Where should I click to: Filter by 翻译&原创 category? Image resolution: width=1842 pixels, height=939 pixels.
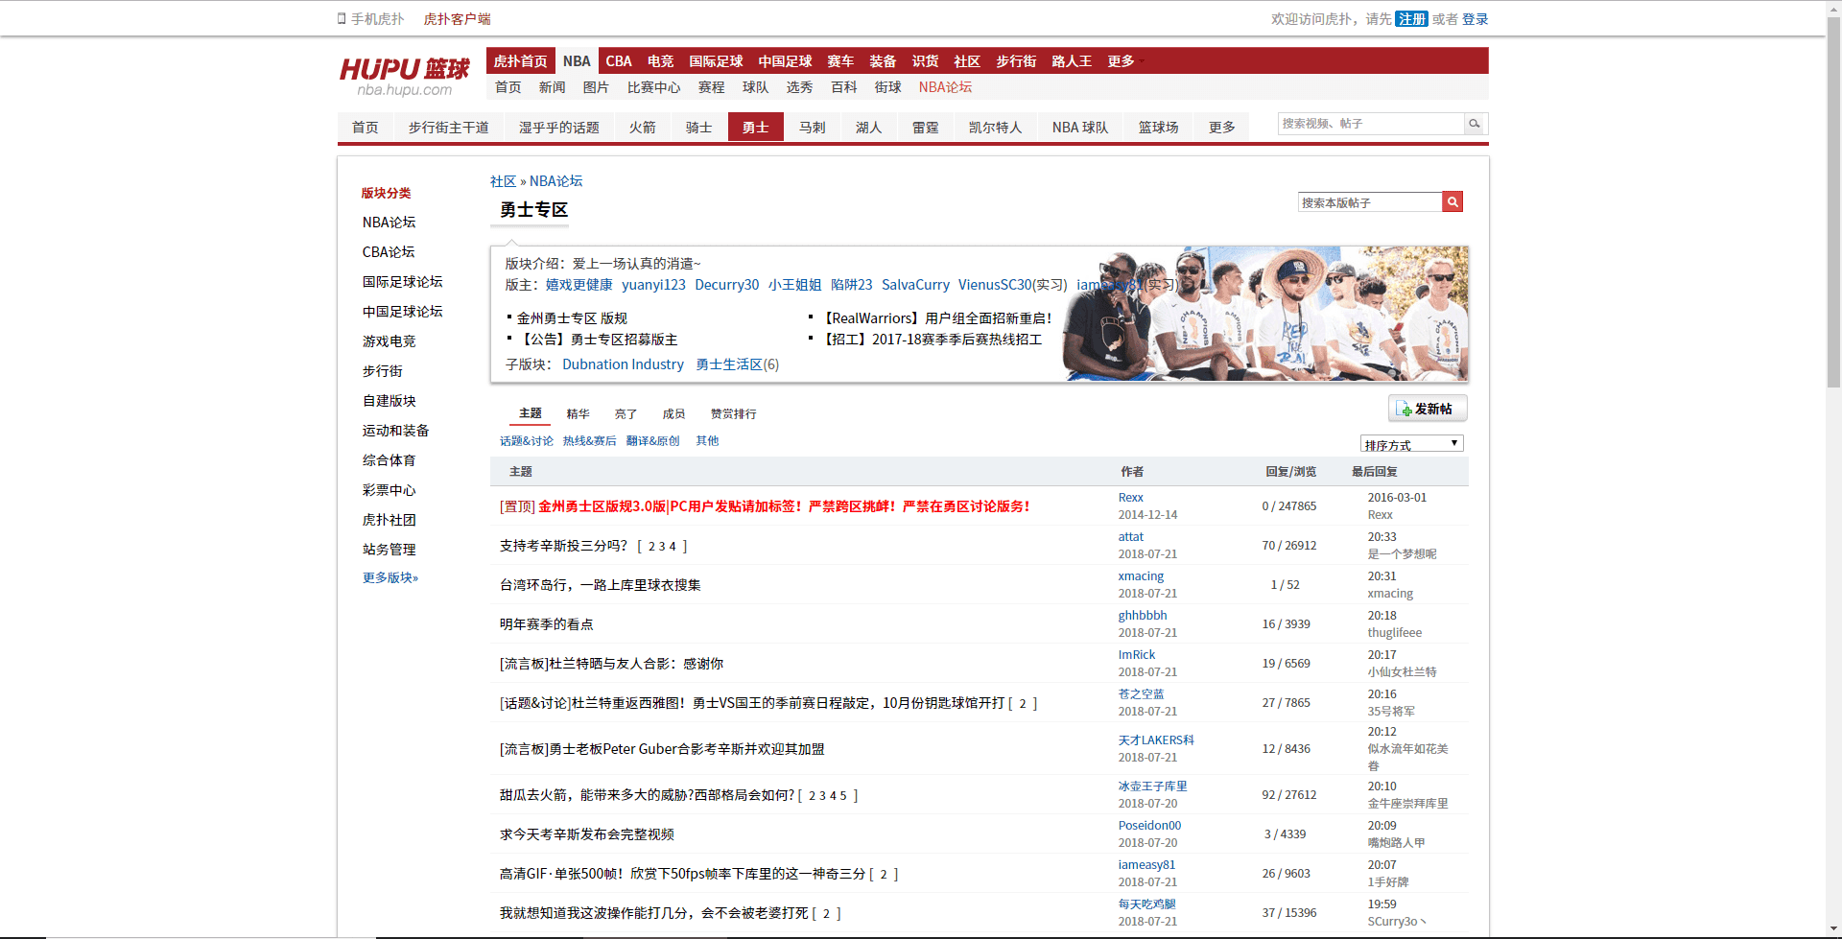652,441
